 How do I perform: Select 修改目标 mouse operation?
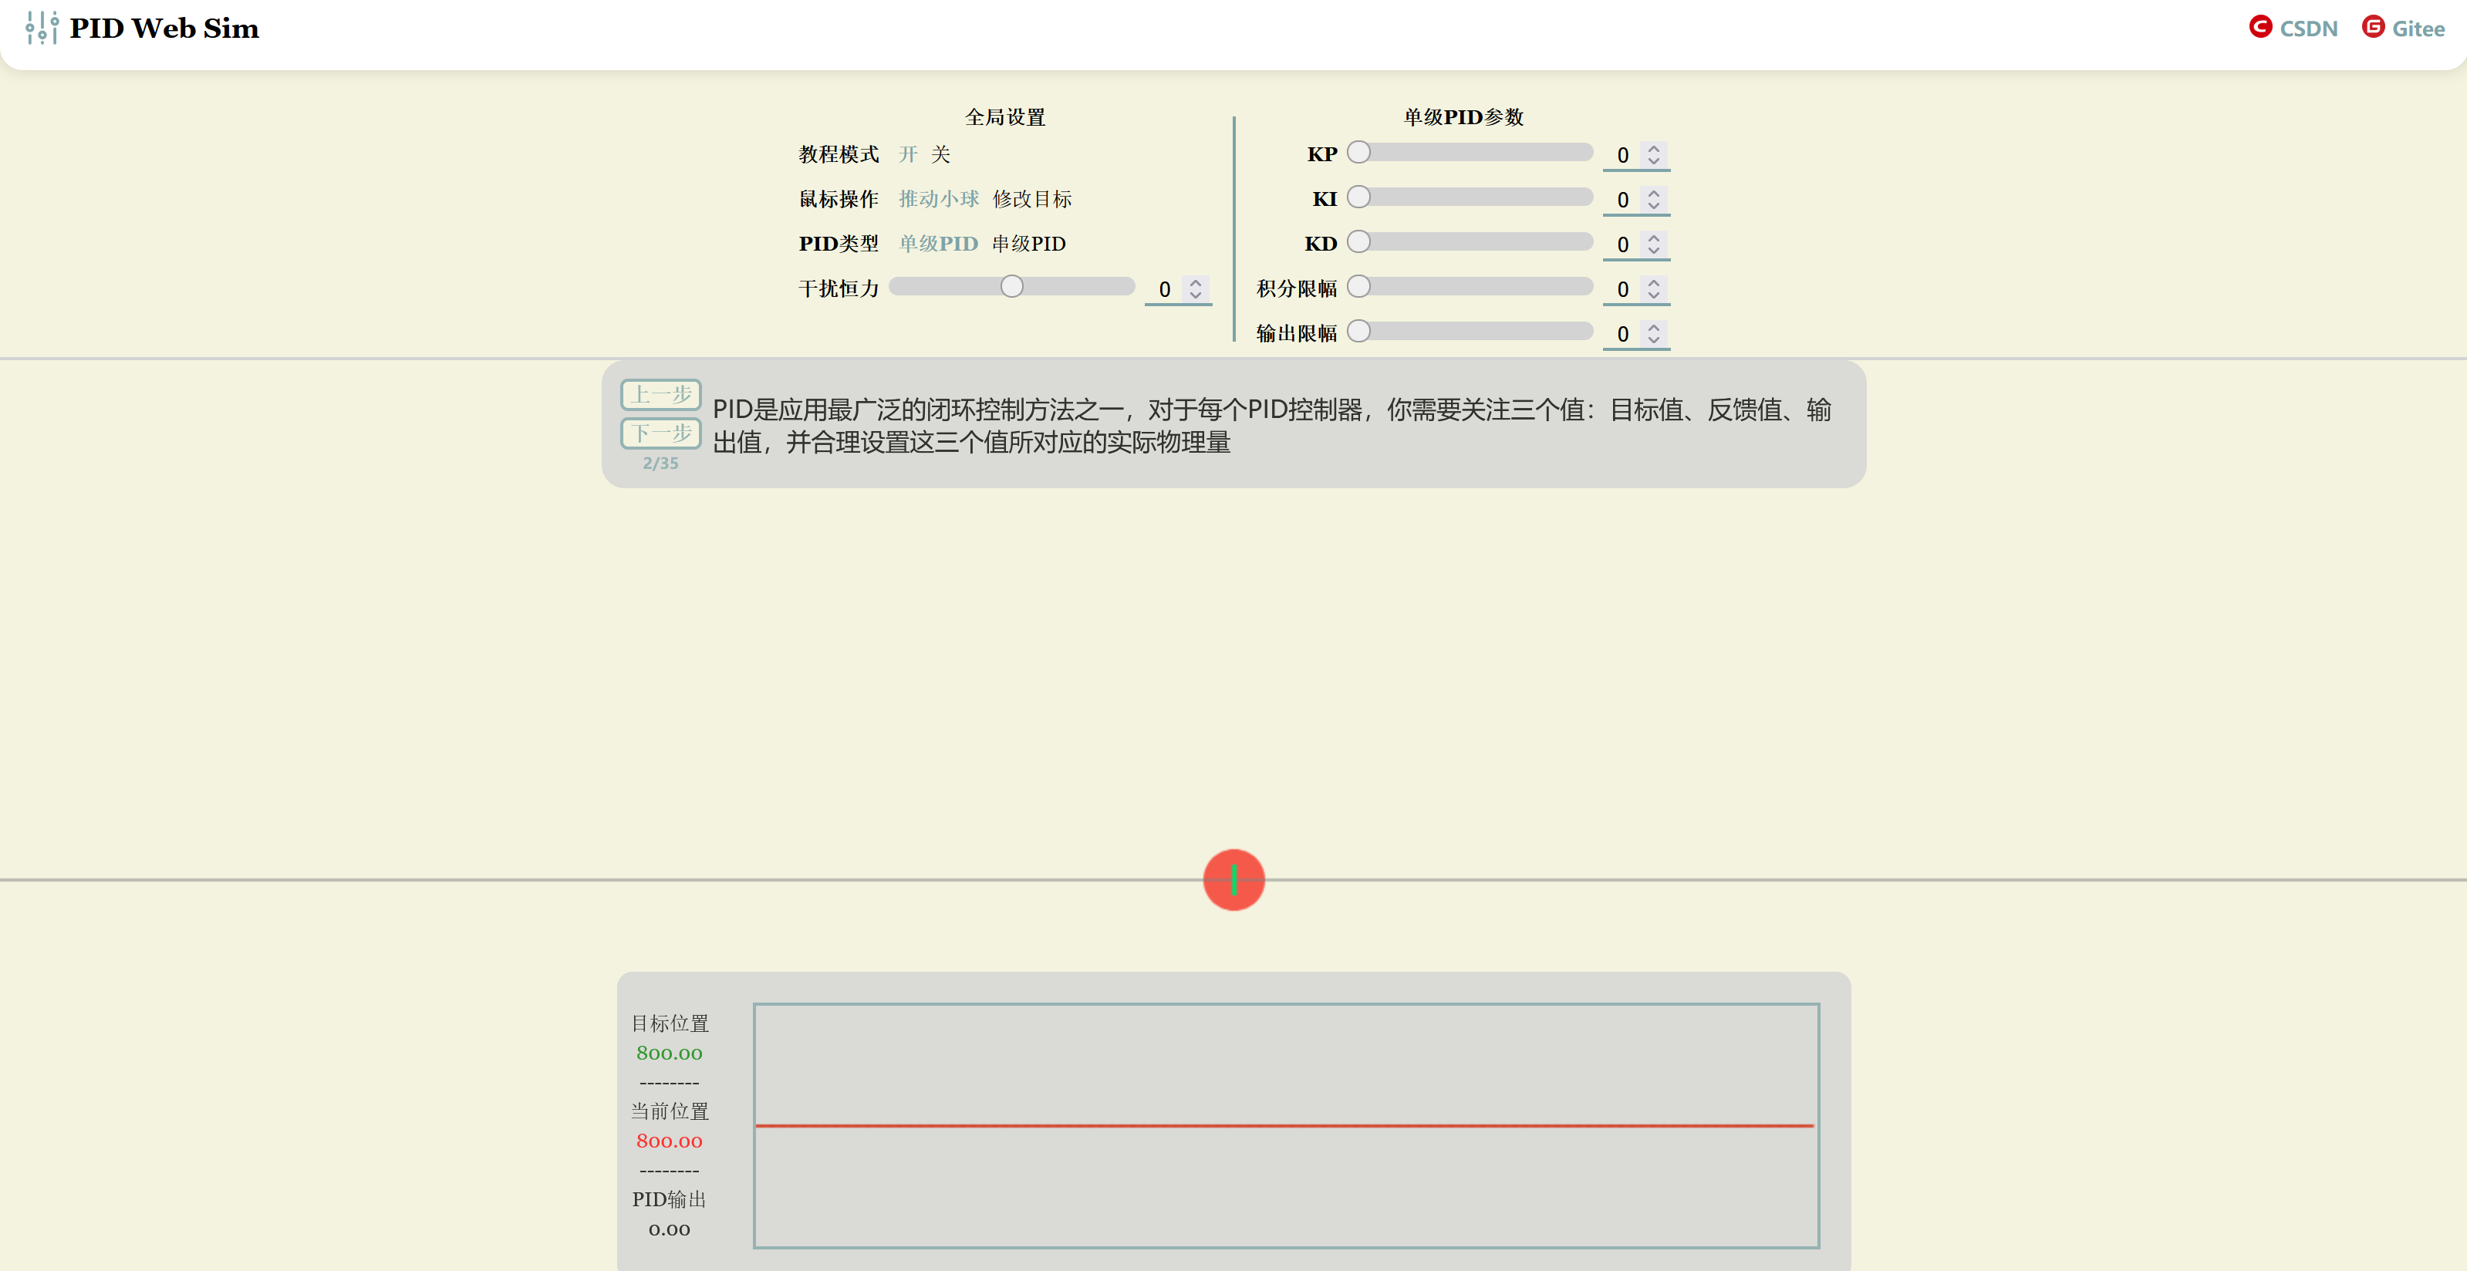pos(1031,199)
